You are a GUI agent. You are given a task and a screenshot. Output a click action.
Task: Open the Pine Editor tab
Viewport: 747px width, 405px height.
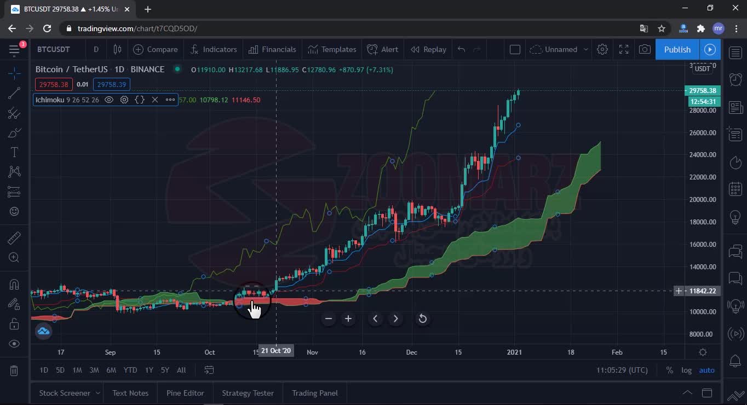tap(185, 393)
